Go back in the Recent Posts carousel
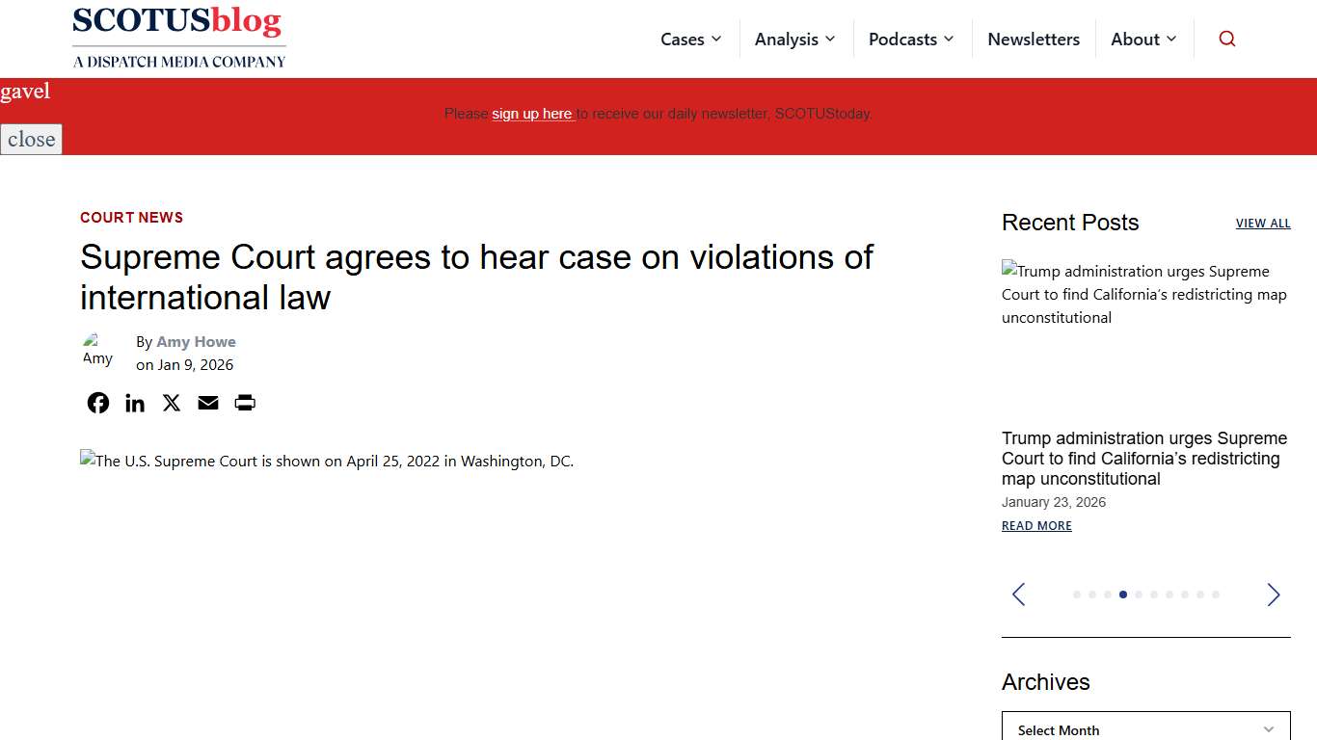This screenshot has height=740, width=1317. (1018, 595)
